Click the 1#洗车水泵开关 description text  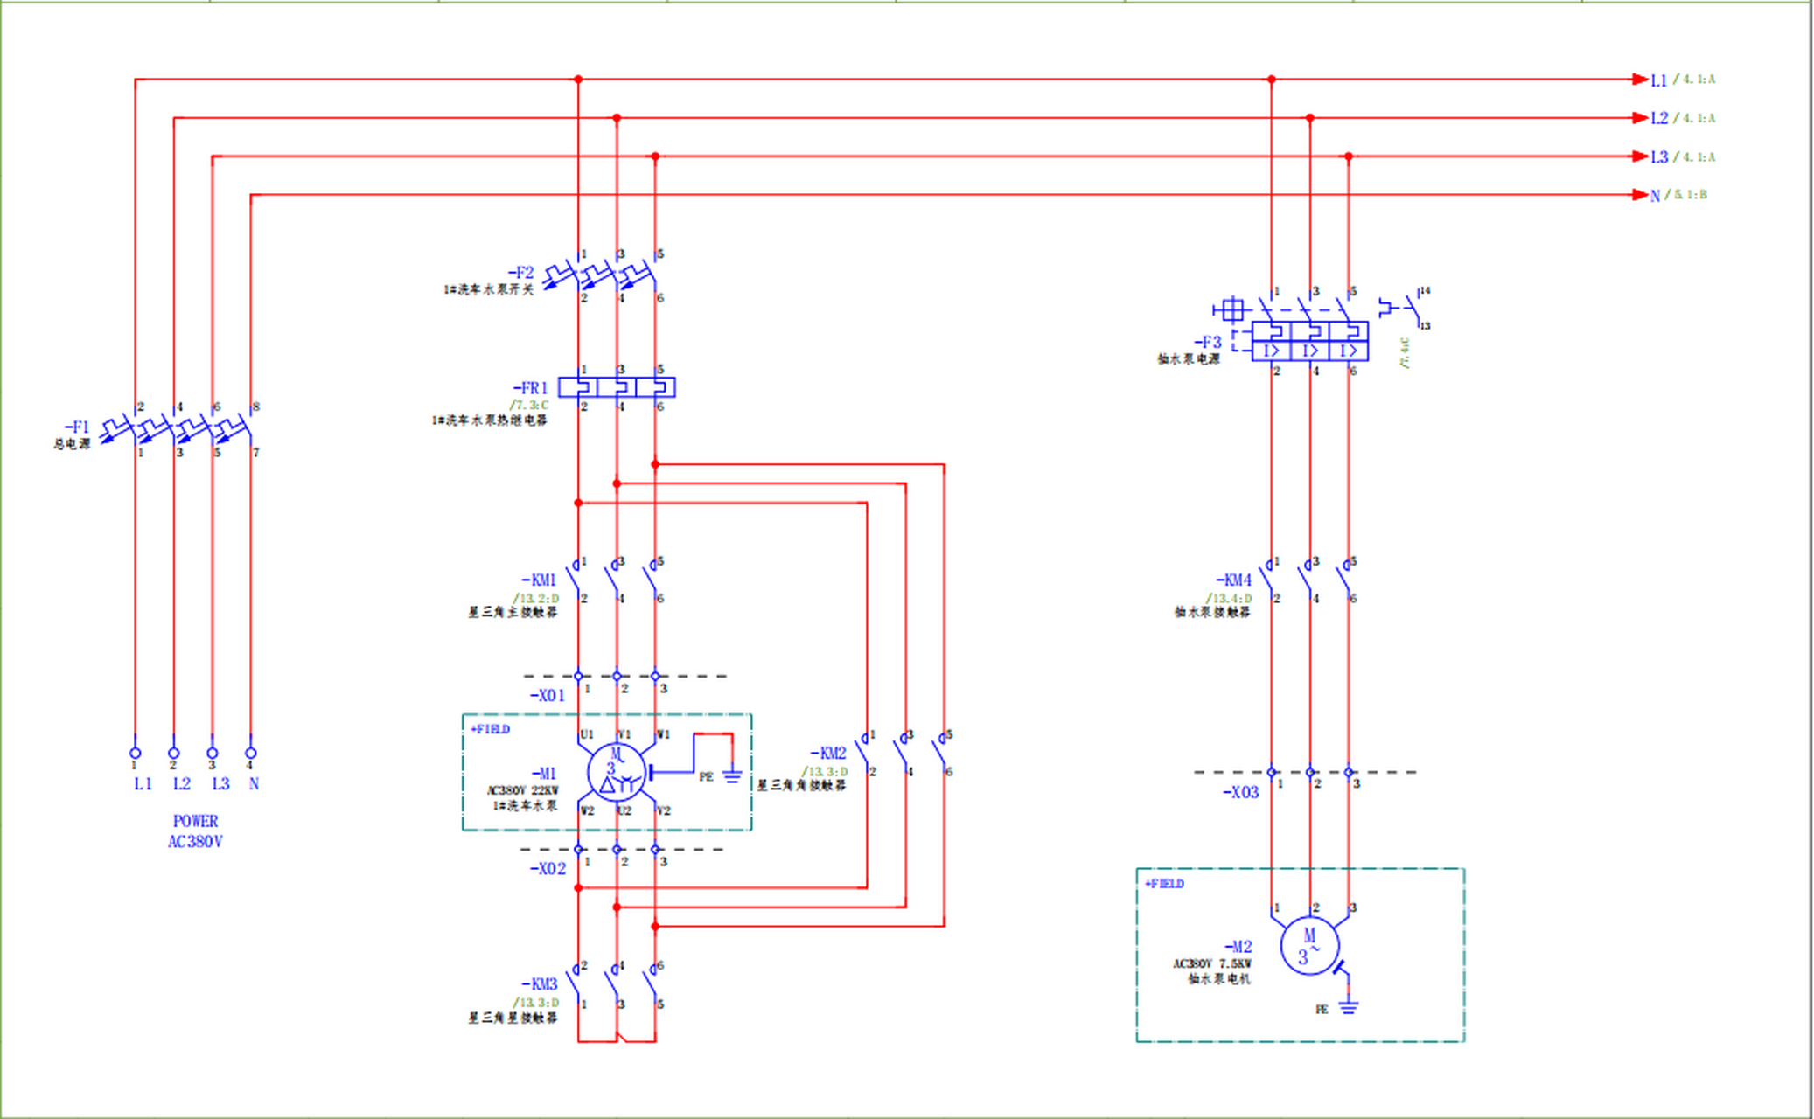488,289
